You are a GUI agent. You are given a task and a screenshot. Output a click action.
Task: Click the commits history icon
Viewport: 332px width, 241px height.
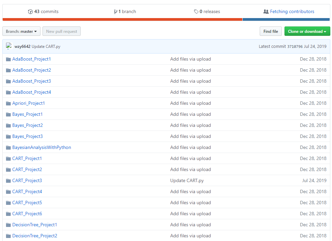[x=30, y=11]
